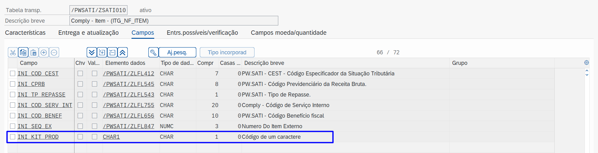
Task: Toggle Val checkbox for INI_CPRB row
Action: 94,84
